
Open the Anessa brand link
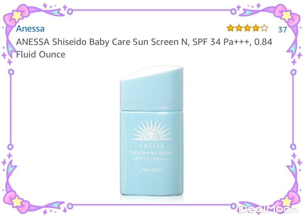[x=30, y=29]
